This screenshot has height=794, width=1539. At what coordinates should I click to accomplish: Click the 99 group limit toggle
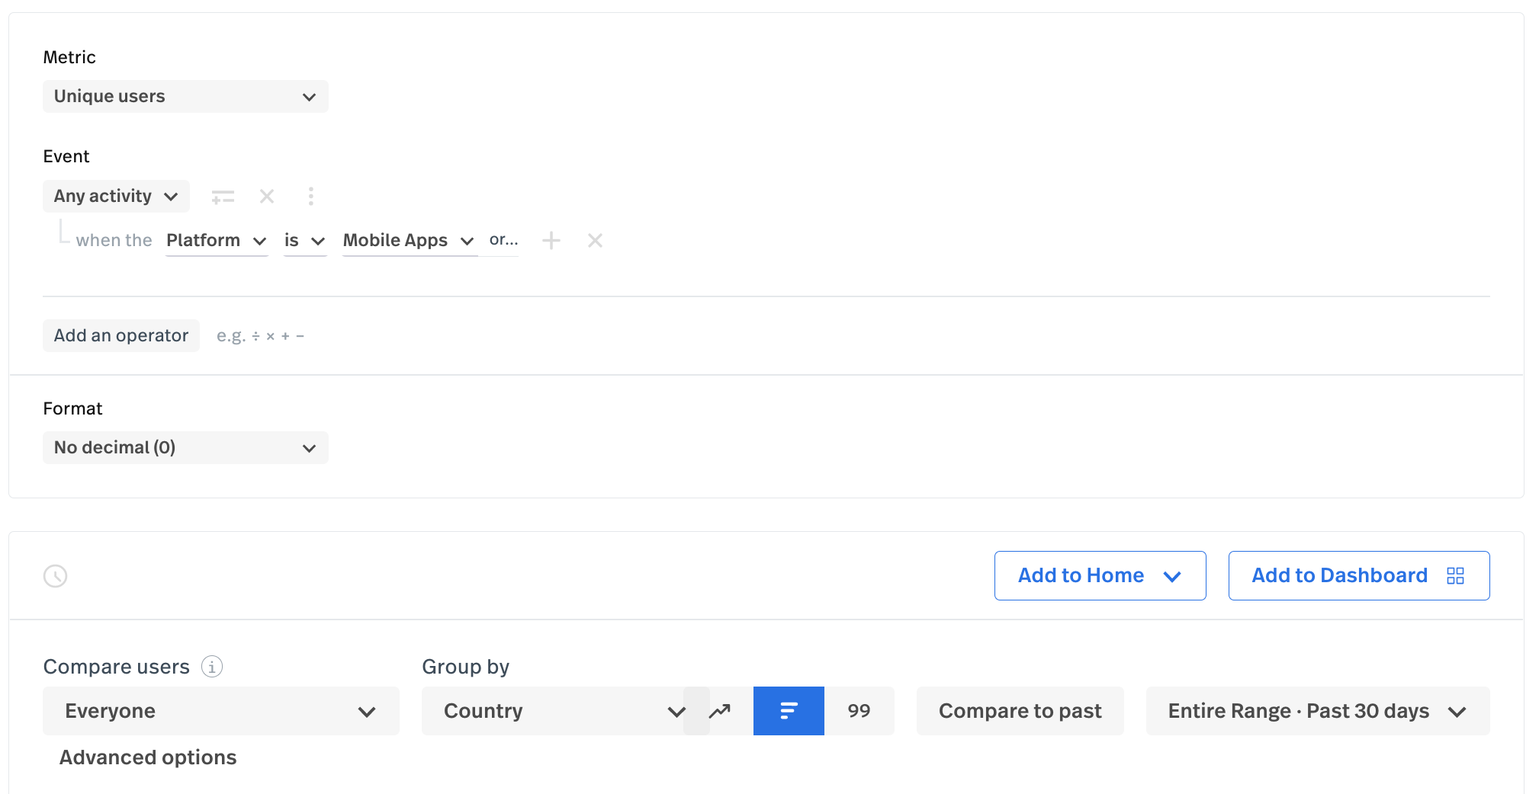pyautogui.click(x=859, y=710)
